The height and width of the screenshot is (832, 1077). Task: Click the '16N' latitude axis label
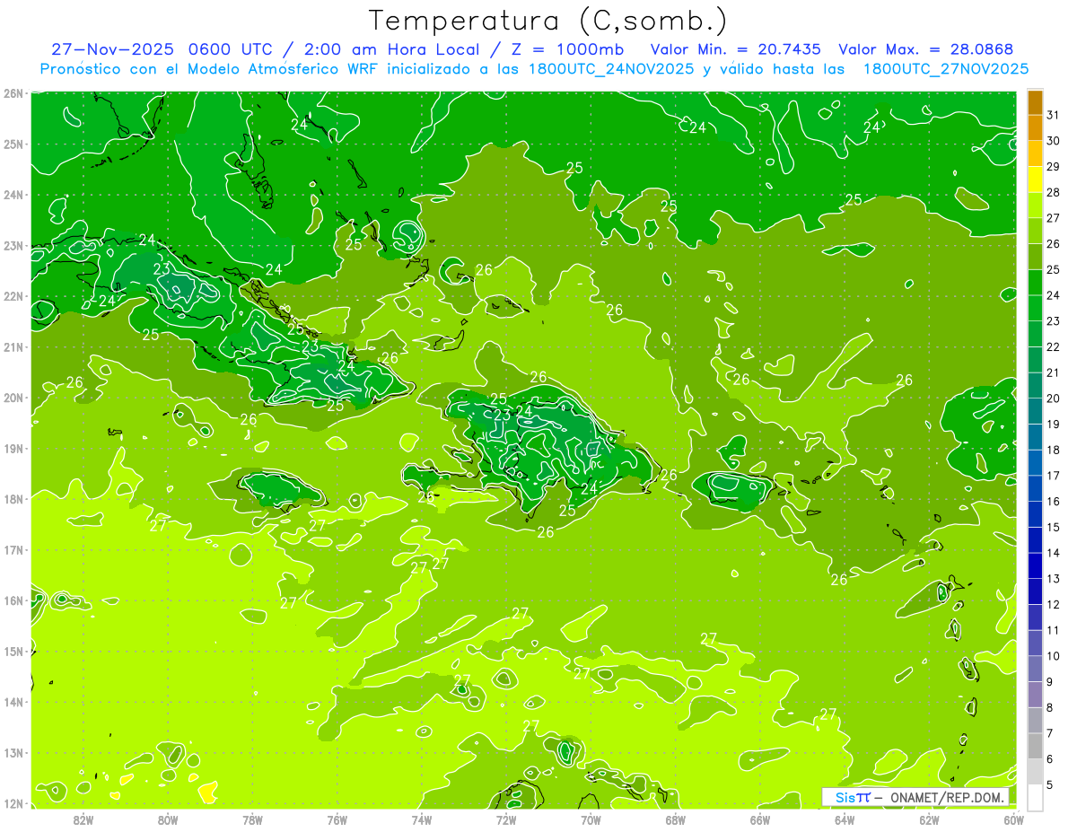13,600
